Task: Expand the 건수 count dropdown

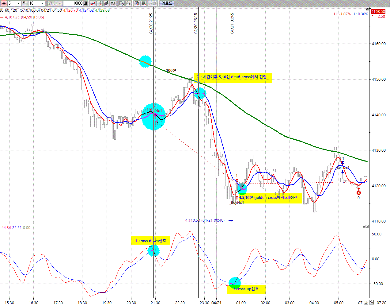Action: [x=60, y=3]
